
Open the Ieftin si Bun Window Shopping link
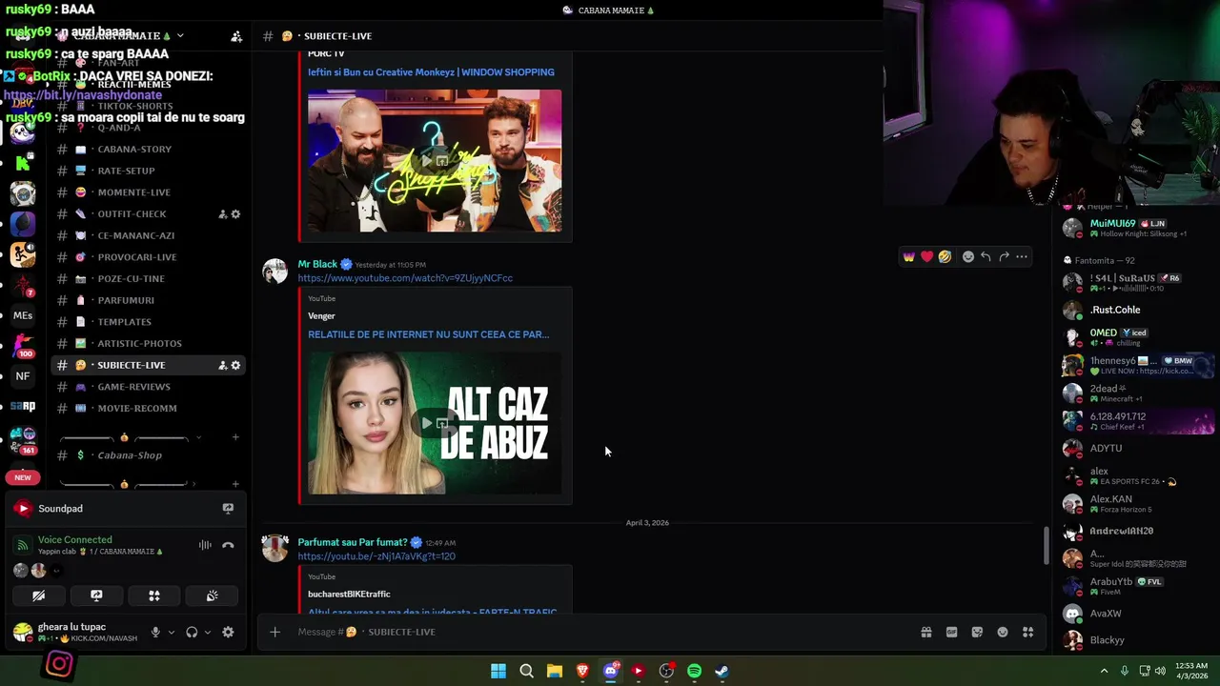pyautogui.click(x=431, y=72)
